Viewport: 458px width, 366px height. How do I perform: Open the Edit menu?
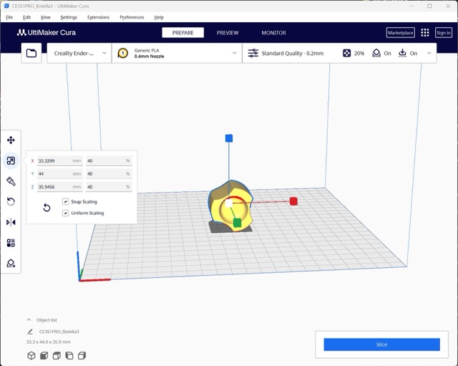[x=26, y=17]
